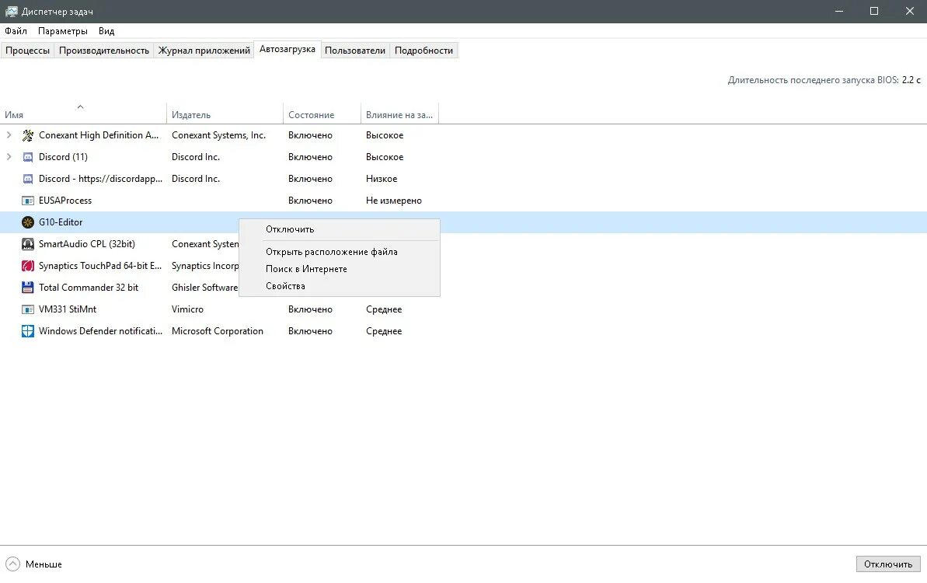Click 'Включено' status in Windows Defender row
The height and width of the screenshot is (583, 927).
tap(310, 331)
